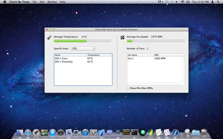This screenshot has width=223, height=139.
Task: Click the Fan Name column header
Action: [x=140, y=55]
